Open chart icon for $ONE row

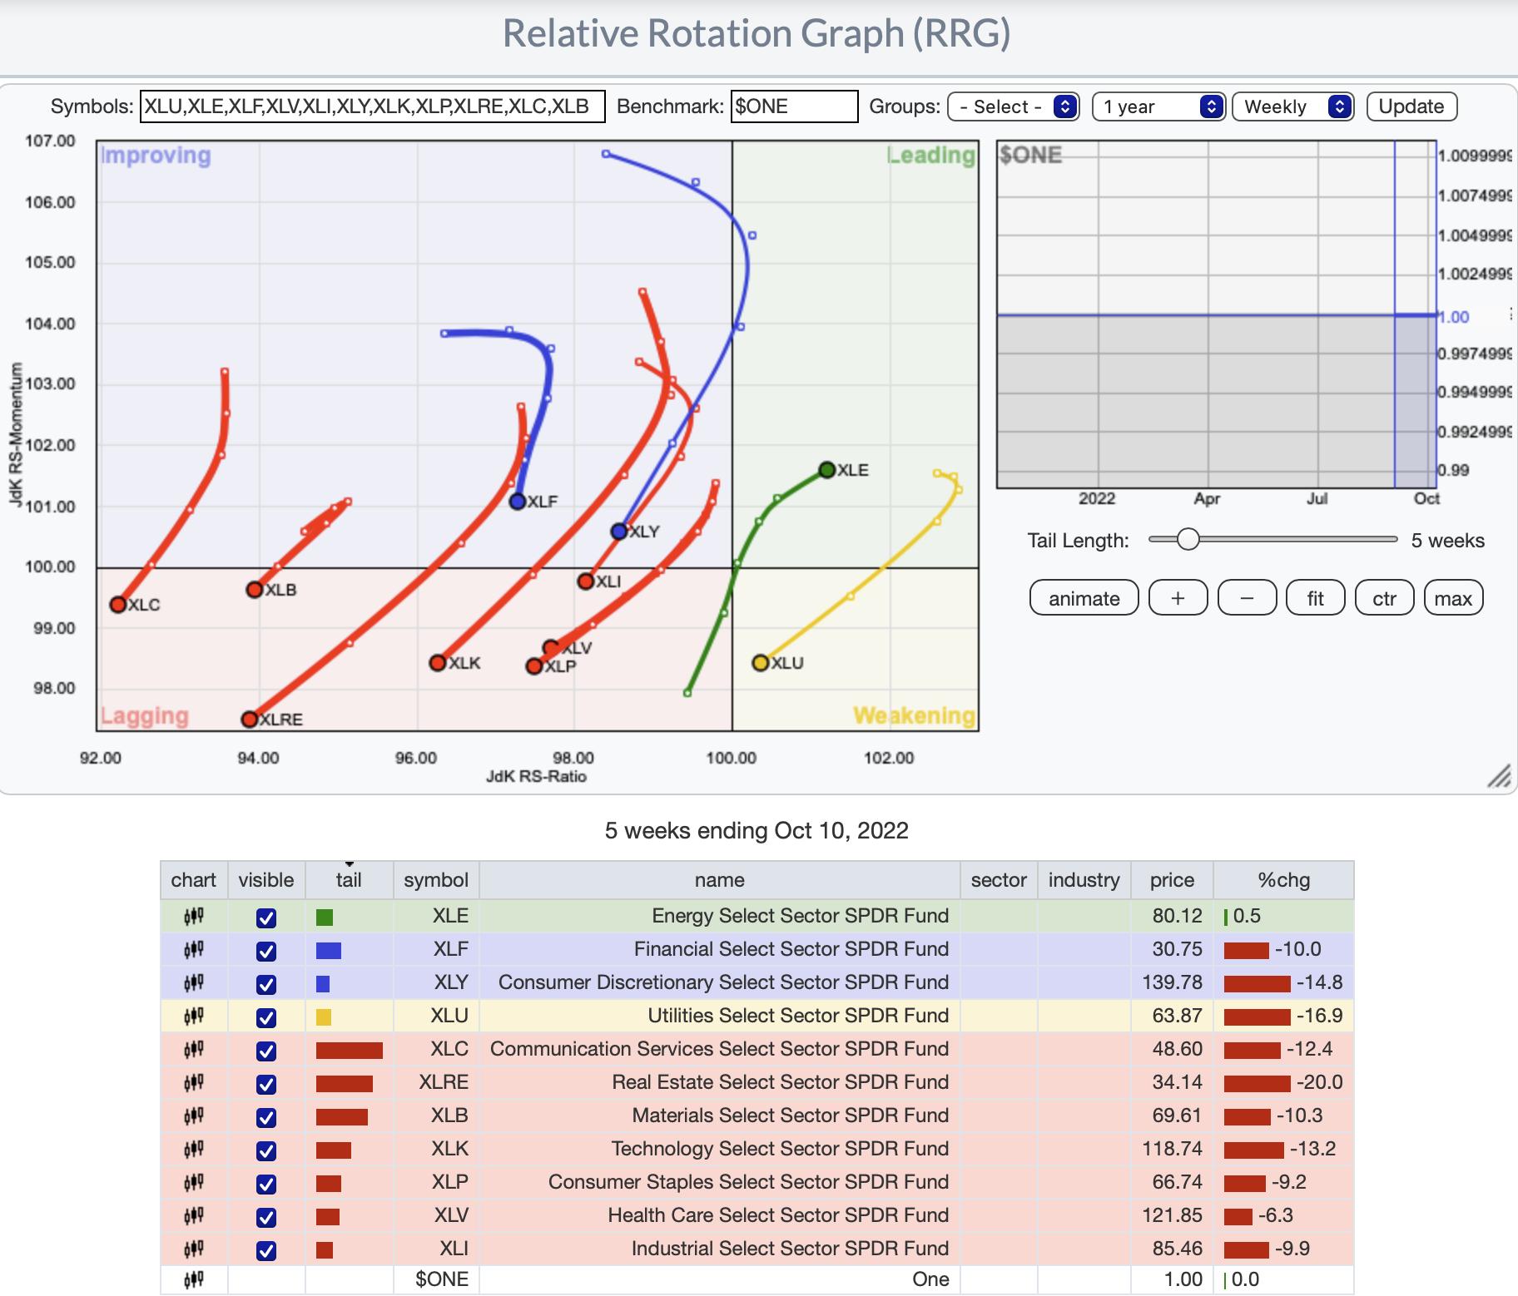coord(193,1280)
